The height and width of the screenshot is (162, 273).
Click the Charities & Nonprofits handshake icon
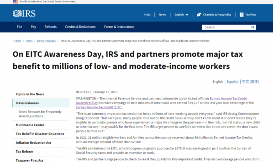point(199,15)
